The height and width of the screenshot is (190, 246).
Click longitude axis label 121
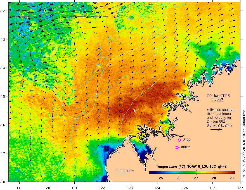click(x=75, y=188)
